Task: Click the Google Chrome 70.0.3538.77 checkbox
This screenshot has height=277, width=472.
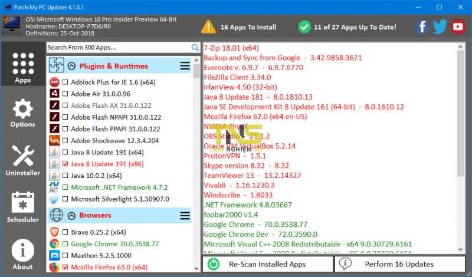Action: click(x=65, y=244)
